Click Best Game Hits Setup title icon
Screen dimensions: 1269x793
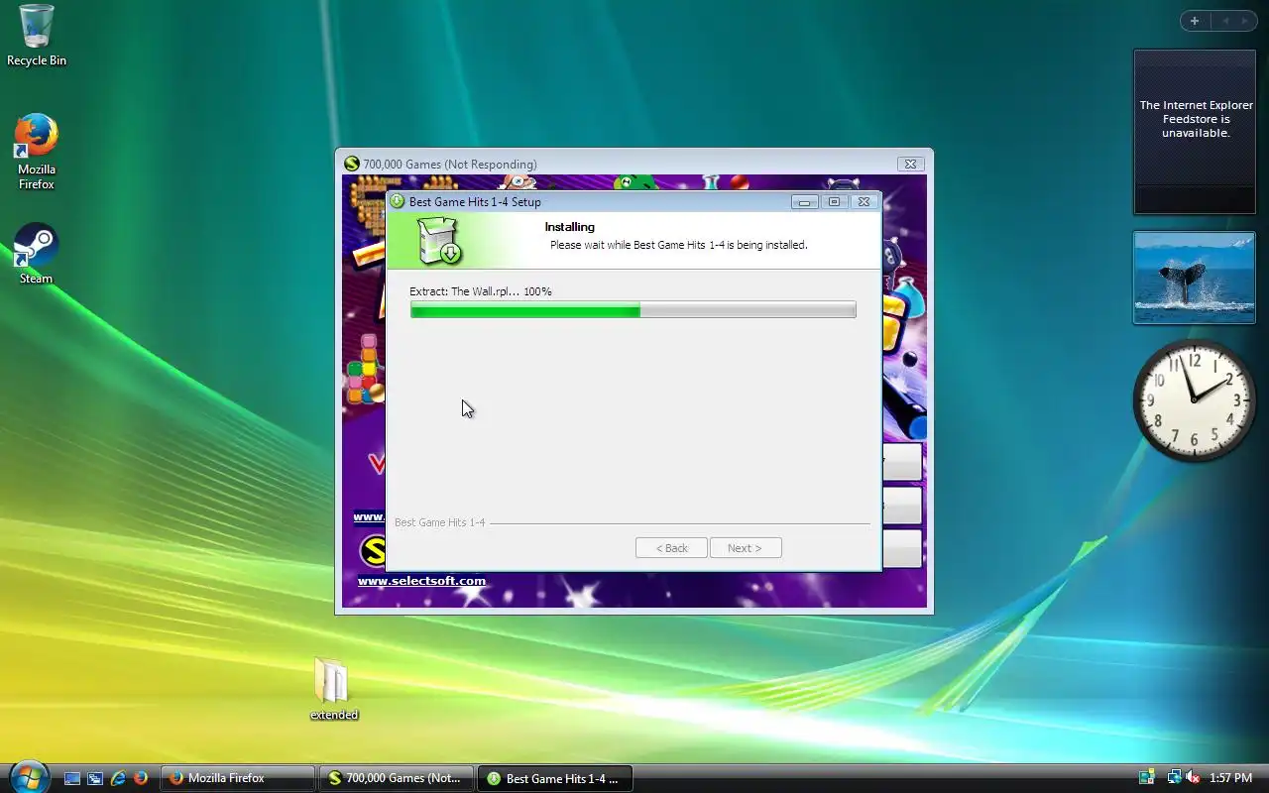point(398,201)
